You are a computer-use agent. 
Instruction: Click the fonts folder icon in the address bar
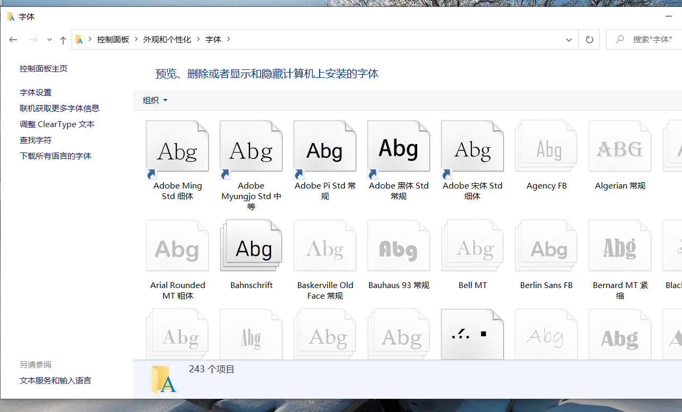79,39
